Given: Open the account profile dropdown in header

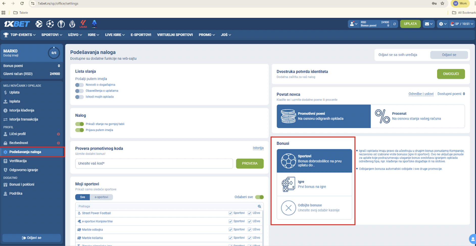Looking at the screenshot, I should coord(353,24).
